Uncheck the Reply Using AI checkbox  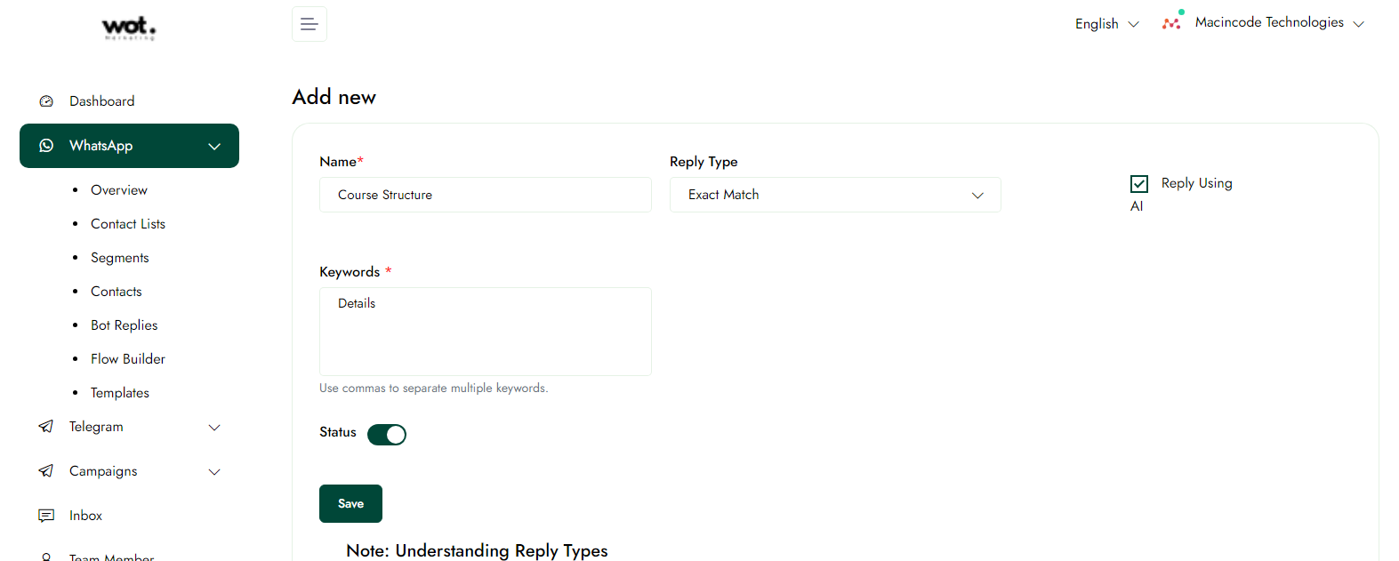tap(1139, 184)
